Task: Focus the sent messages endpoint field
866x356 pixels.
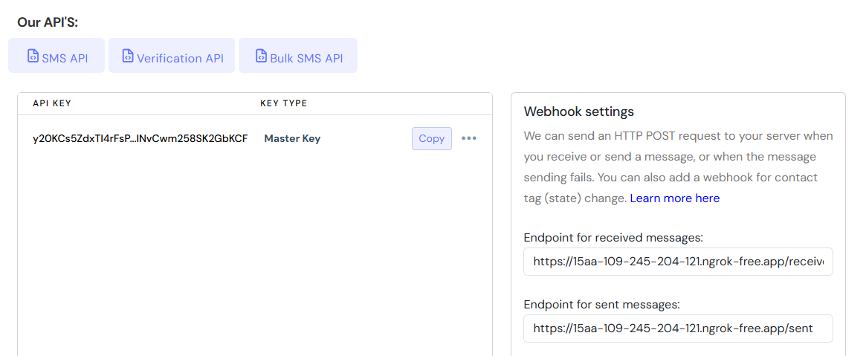Action: tap(677, 329)
